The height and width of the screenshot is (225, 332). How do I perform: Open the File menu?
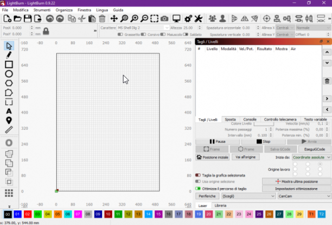pos(5,10)
